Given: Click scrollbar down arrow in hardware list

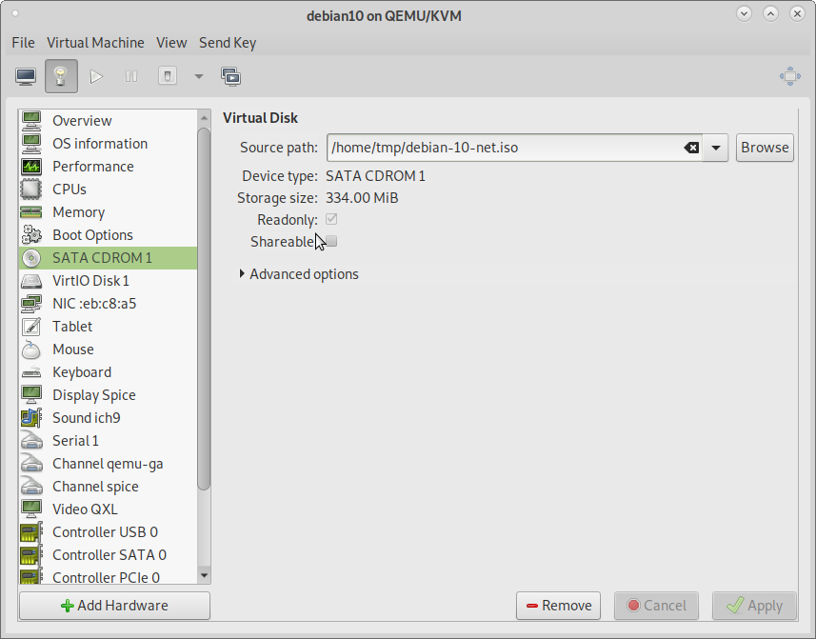Looking at the screenshot, I should 204,575.
